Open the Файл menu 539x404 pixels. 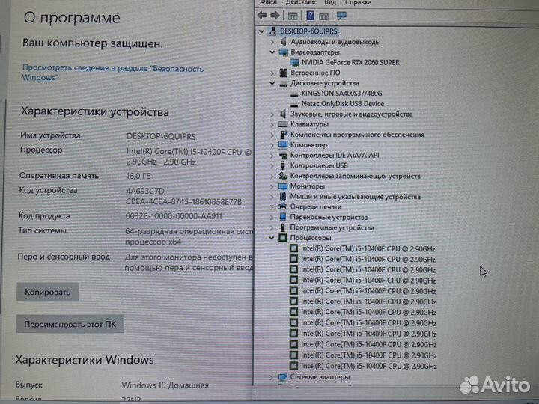pyautogui.click(x=268, y=2)
